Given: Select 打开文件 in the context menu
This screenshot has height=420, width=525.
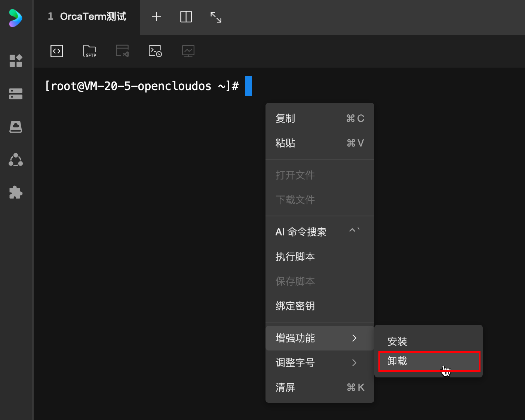Looking at the screenshot, I should [x=320, y=175].
